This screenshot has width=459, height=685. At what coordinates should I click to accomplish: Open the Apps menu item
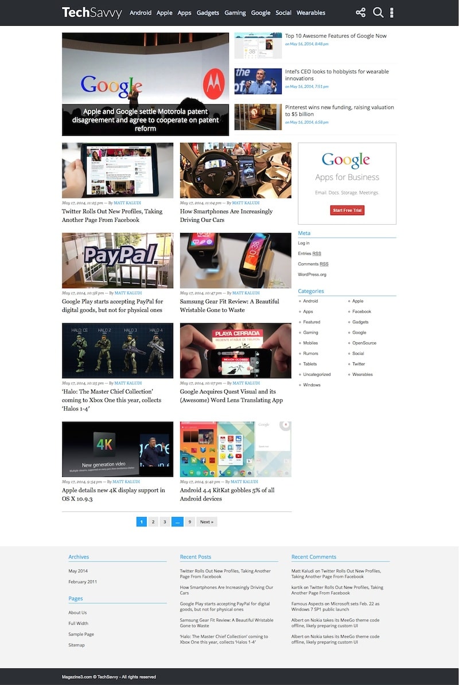pyautogui.click(x=184, y=13)
